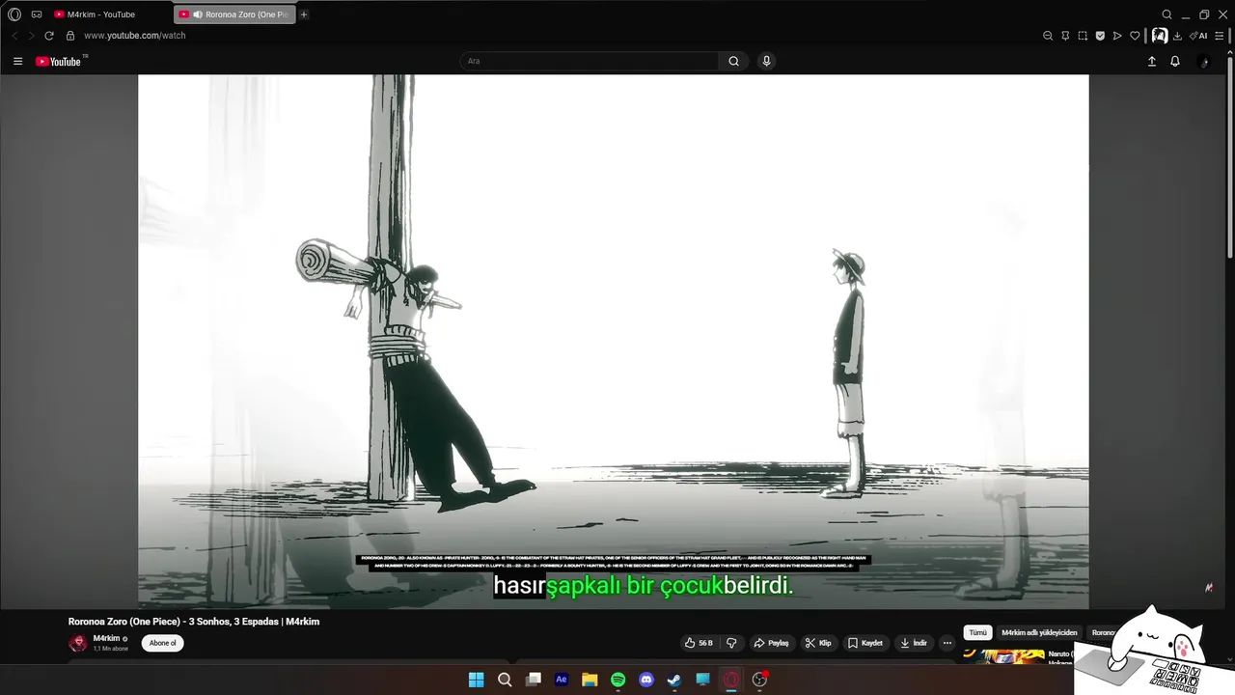Dislike the video with thumbs down
The width and height of the screenshot is (1235, 695).
(x=731, y=643)
